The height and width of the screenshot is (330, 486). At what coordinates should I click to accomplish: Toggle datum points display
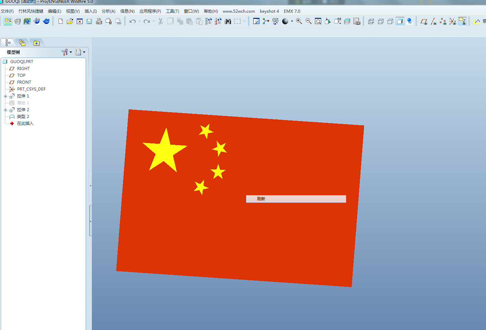click(x=443, y=21)
